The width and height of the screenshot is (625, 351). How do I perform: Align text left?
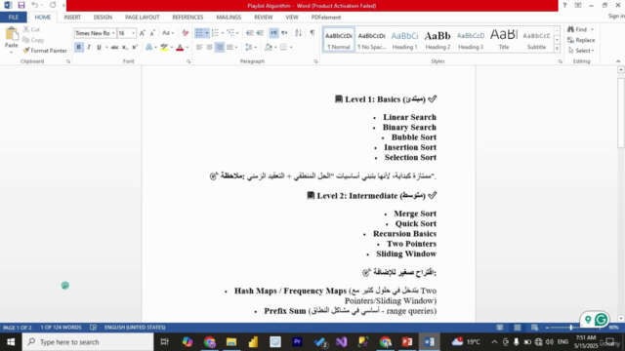point(199,47)
